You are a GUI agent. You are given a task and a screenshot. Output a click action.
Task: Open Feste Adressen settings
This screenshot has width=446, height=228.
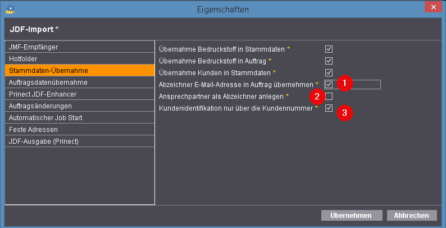coord(80,130)
